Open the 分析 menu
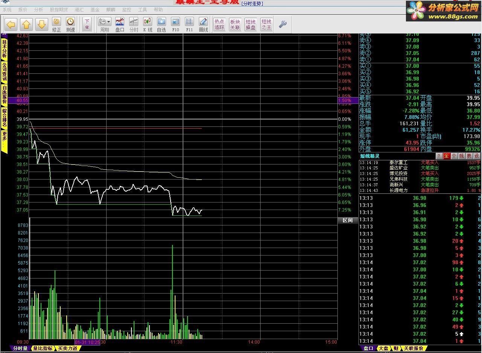This screenshot has width=482, height=353. pos(38,9)
